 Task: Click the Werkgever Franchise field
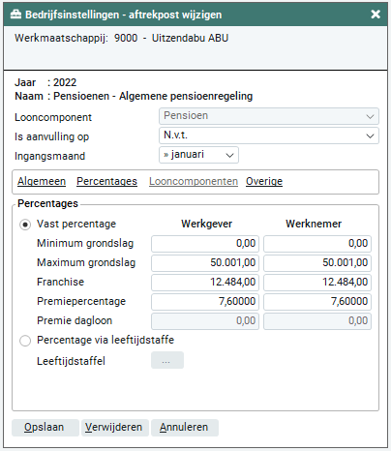coord(205,283)
